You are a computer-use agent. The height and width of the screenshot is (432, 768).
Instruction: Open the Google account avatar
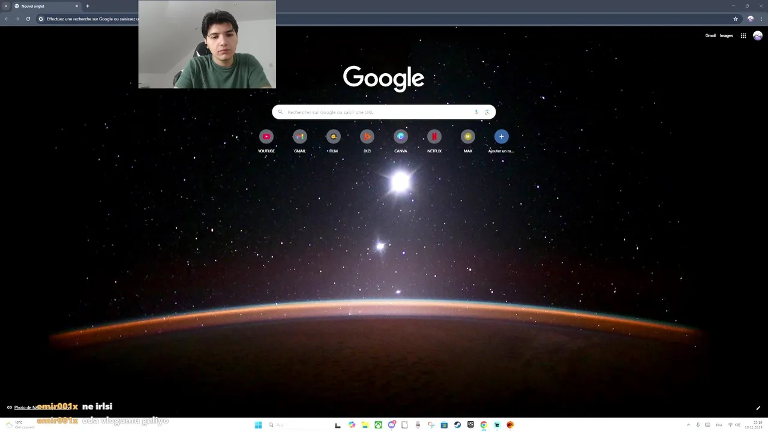758,35
